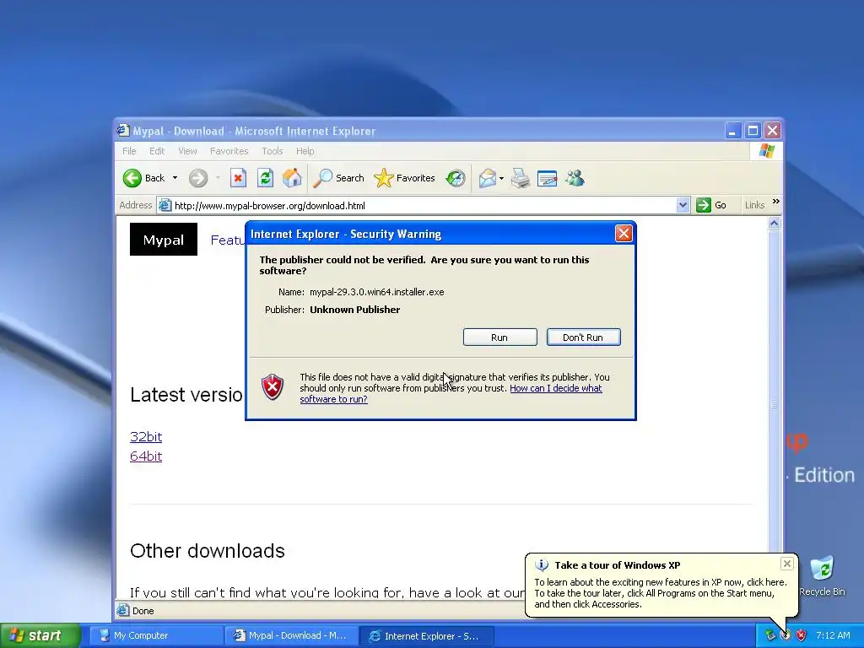The image size is (864, 648).
Task: Open the History icon in toolbar
Action: coord(456,178)
